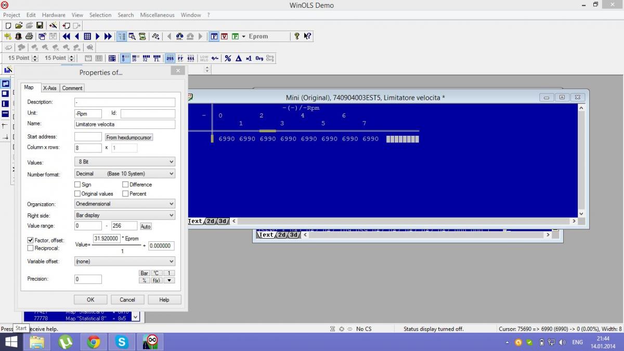This screenshot has width=624, height=351.
Task: Open the Skype taskbar icon
Action: (x=122, y=342)
